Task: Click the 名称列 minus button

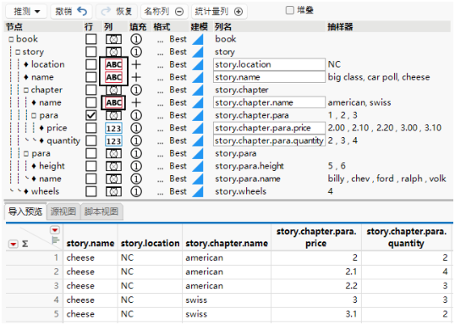Action: coord(164,11)
